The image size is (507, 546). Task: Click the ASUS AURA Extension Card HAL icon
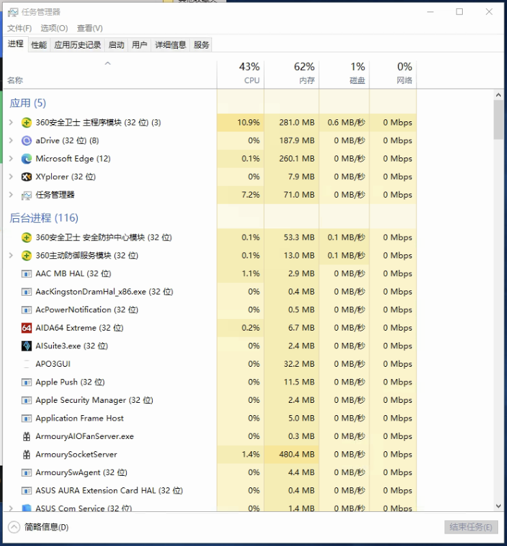click(x=27, y=491)
